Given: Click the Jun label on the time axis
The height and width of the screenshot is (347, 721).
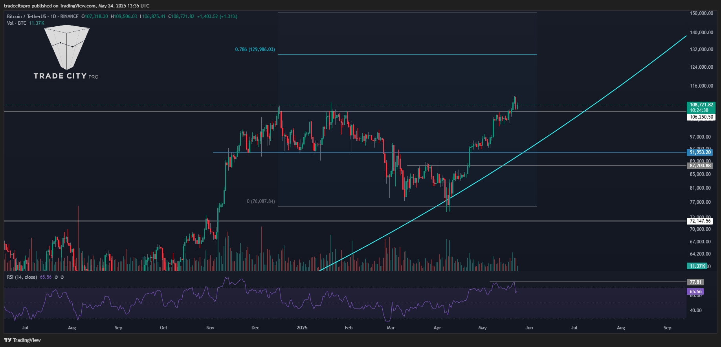Looking at the screenshot, I should [x=529, y=328].
